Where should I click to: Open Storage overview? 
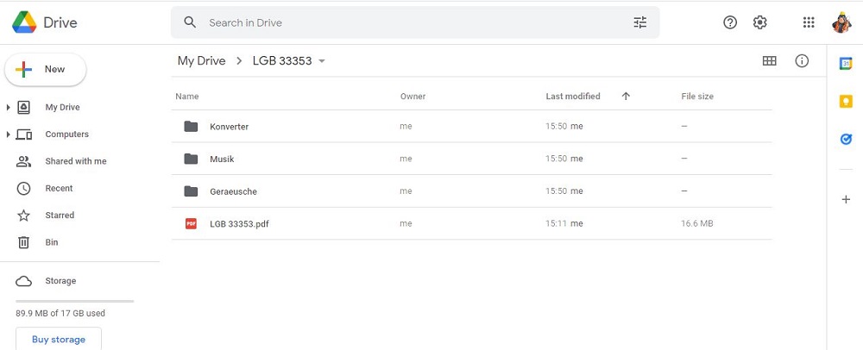(x=60, y=281)
